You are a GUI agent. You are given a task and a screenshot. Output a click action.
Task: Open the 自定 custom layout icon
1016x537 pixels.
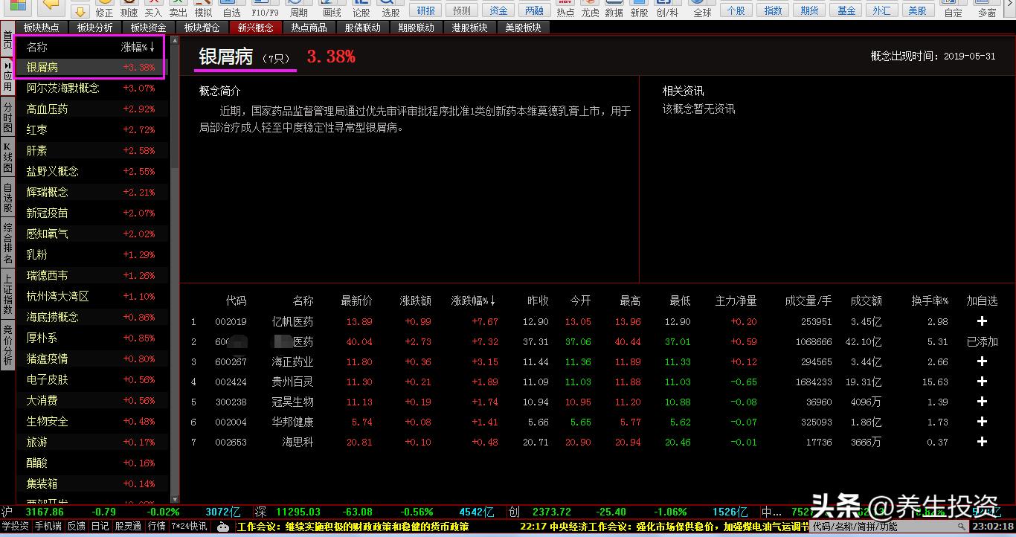pos(953,9)
